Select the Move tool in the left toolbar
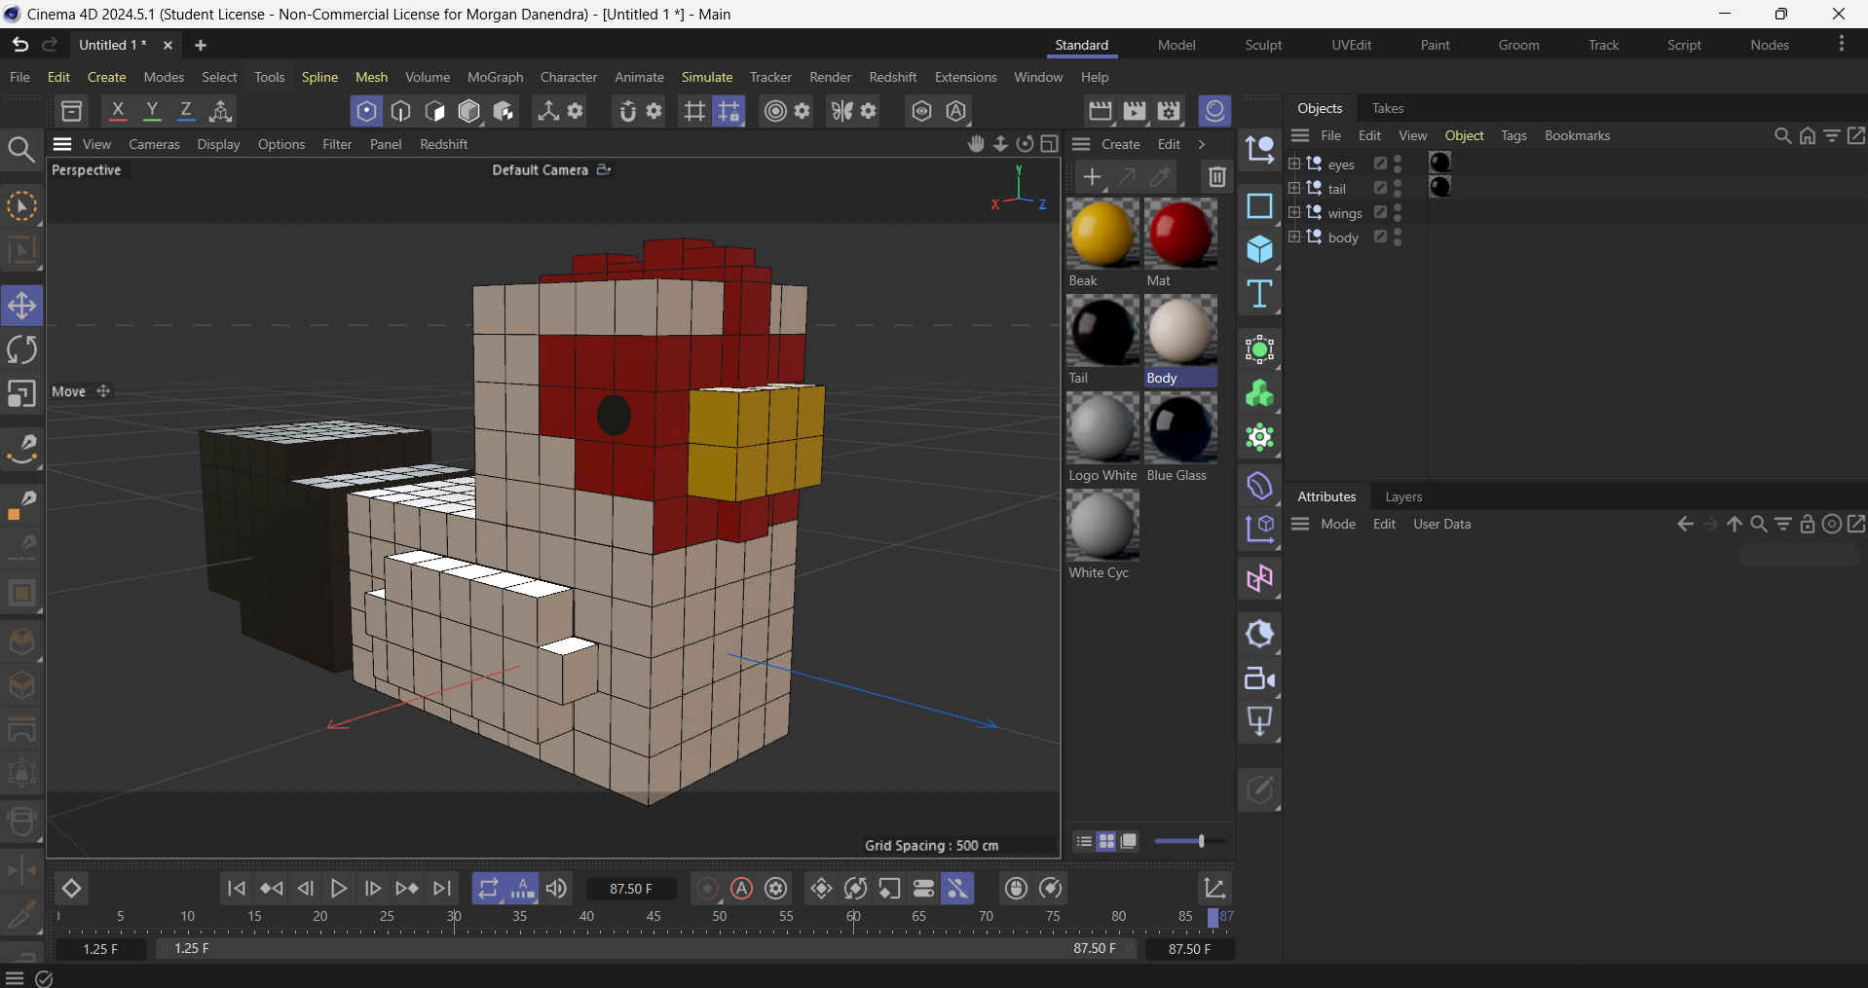This screenshot has width=1868, height=988. 21,305
